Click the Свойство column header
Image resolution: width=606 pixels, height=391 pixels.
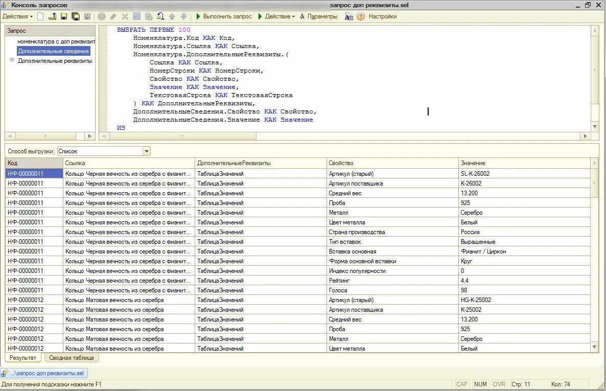[392, 163]
